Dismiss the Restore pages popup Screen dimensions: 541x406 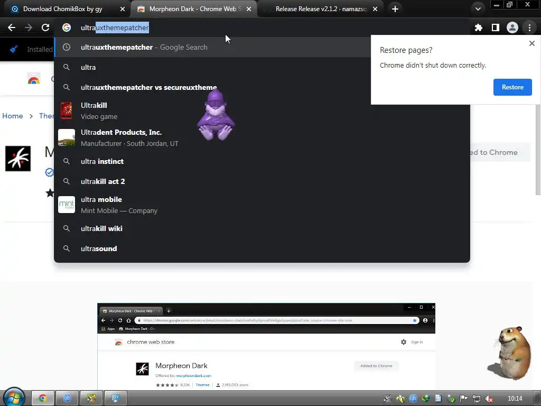[531, 43]
